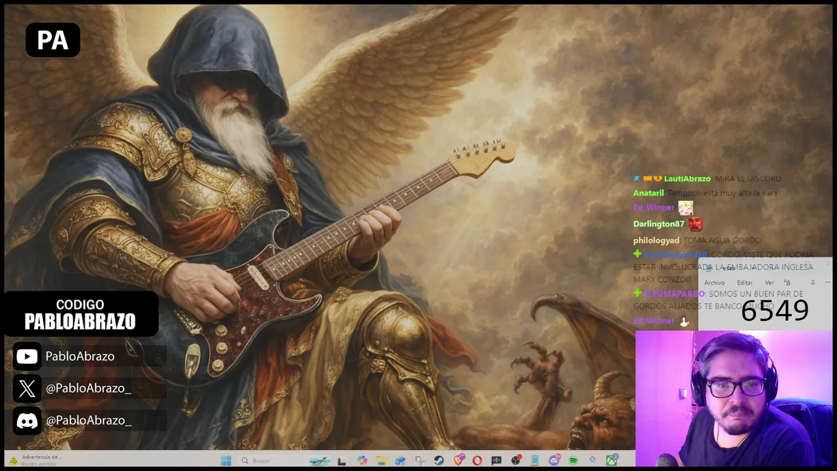Image resolution: width=837 pixels, height=471 pixels.
Task: Open Brave browser from the taskbar
Action: click(458, 461)
